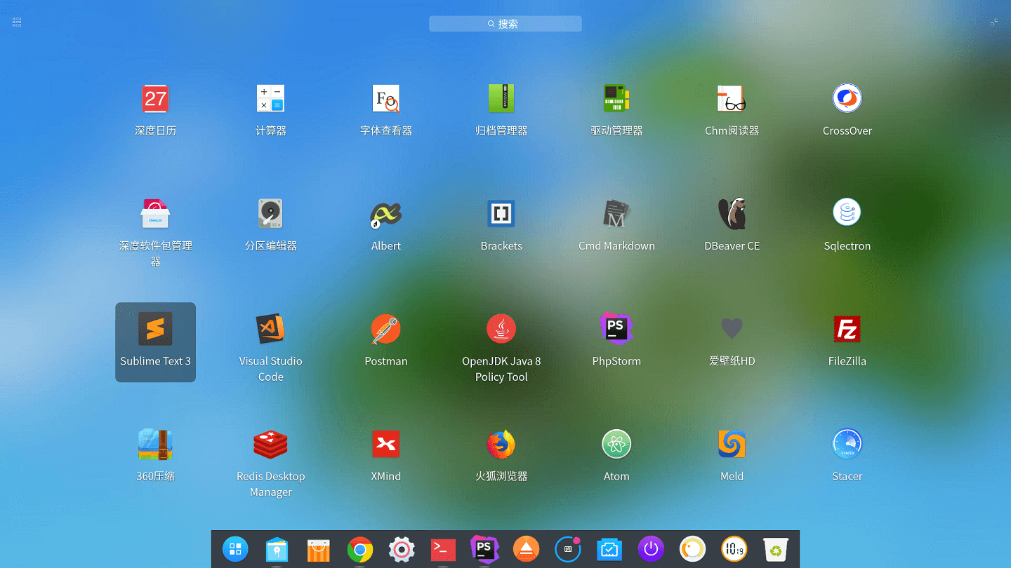The image size is (1011, 568).
Task: Exit fullscreen launcher mode
Action: (x=994, y=22)
